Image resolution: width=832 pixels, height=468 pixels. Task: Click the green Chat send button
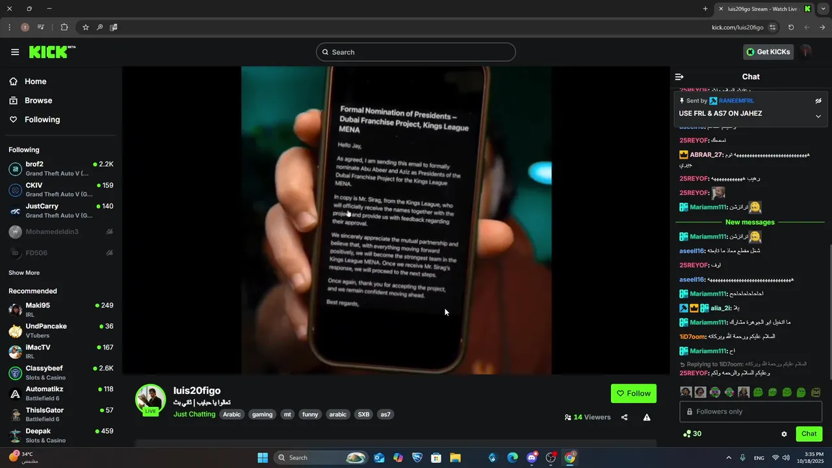point(809,434)
